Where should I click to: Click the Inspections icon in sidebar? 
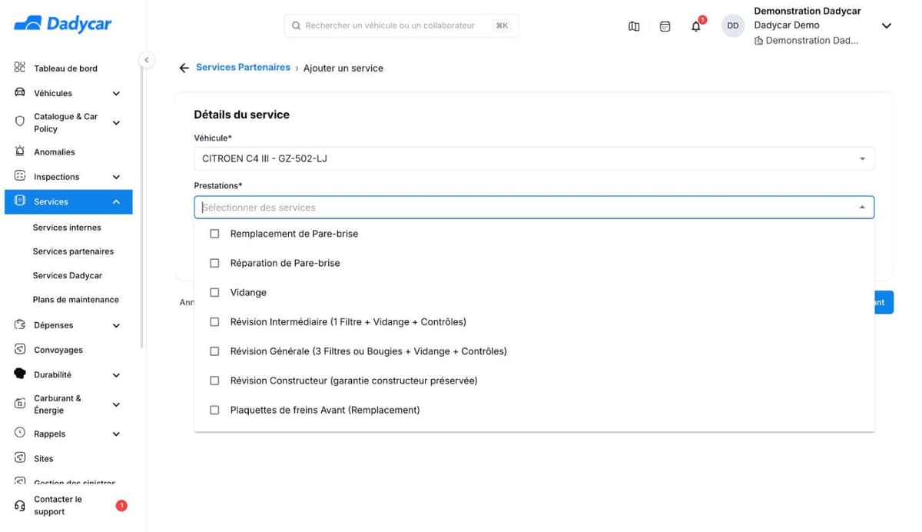(x=20, y=176)
